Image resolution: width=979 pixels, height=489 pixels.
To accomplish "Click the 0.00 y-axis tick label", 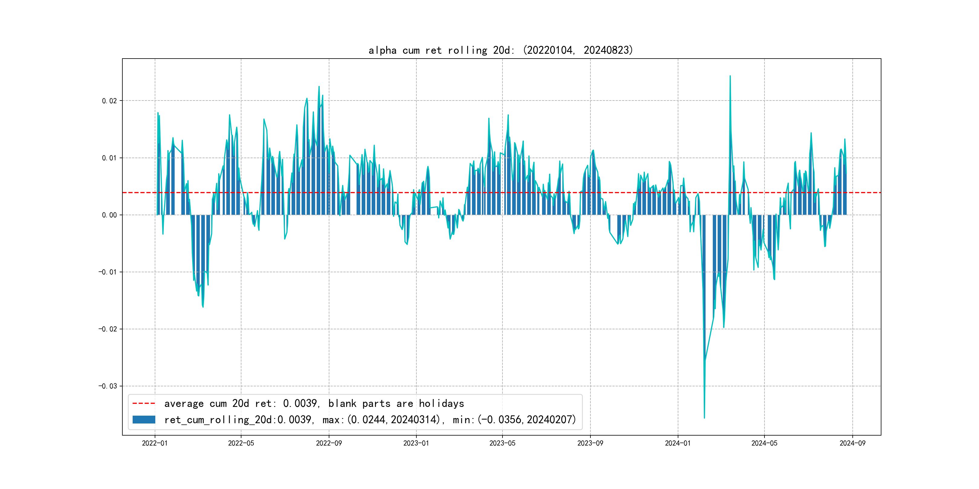I will (109, 215).
